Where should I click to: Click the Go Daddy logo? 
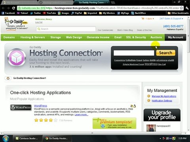16,24
